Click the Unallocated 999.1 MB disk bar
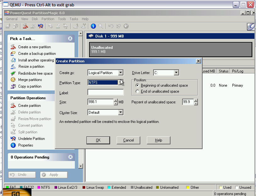 click(x=170, y=49)
